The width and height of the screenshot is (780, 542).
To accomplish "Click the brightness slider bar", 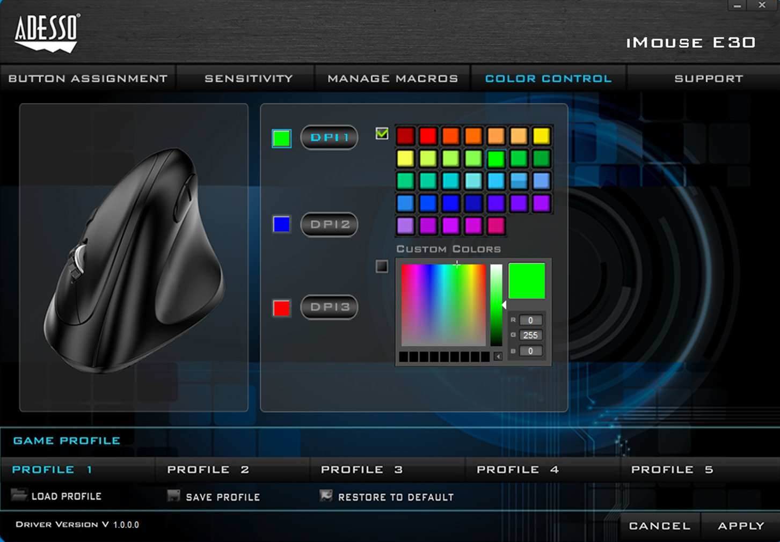I will pyautogui.click(x=496, y=304).
